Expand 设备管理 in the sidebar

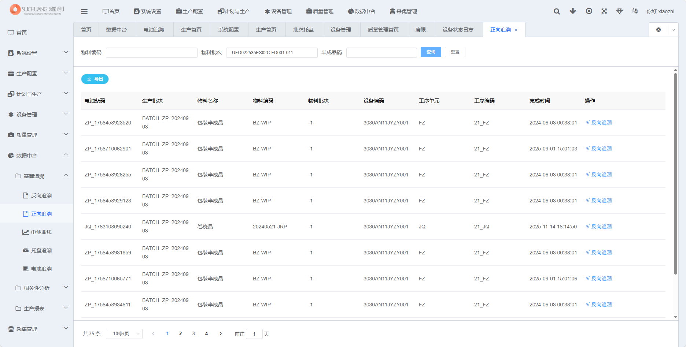click(x=37, y=115)
